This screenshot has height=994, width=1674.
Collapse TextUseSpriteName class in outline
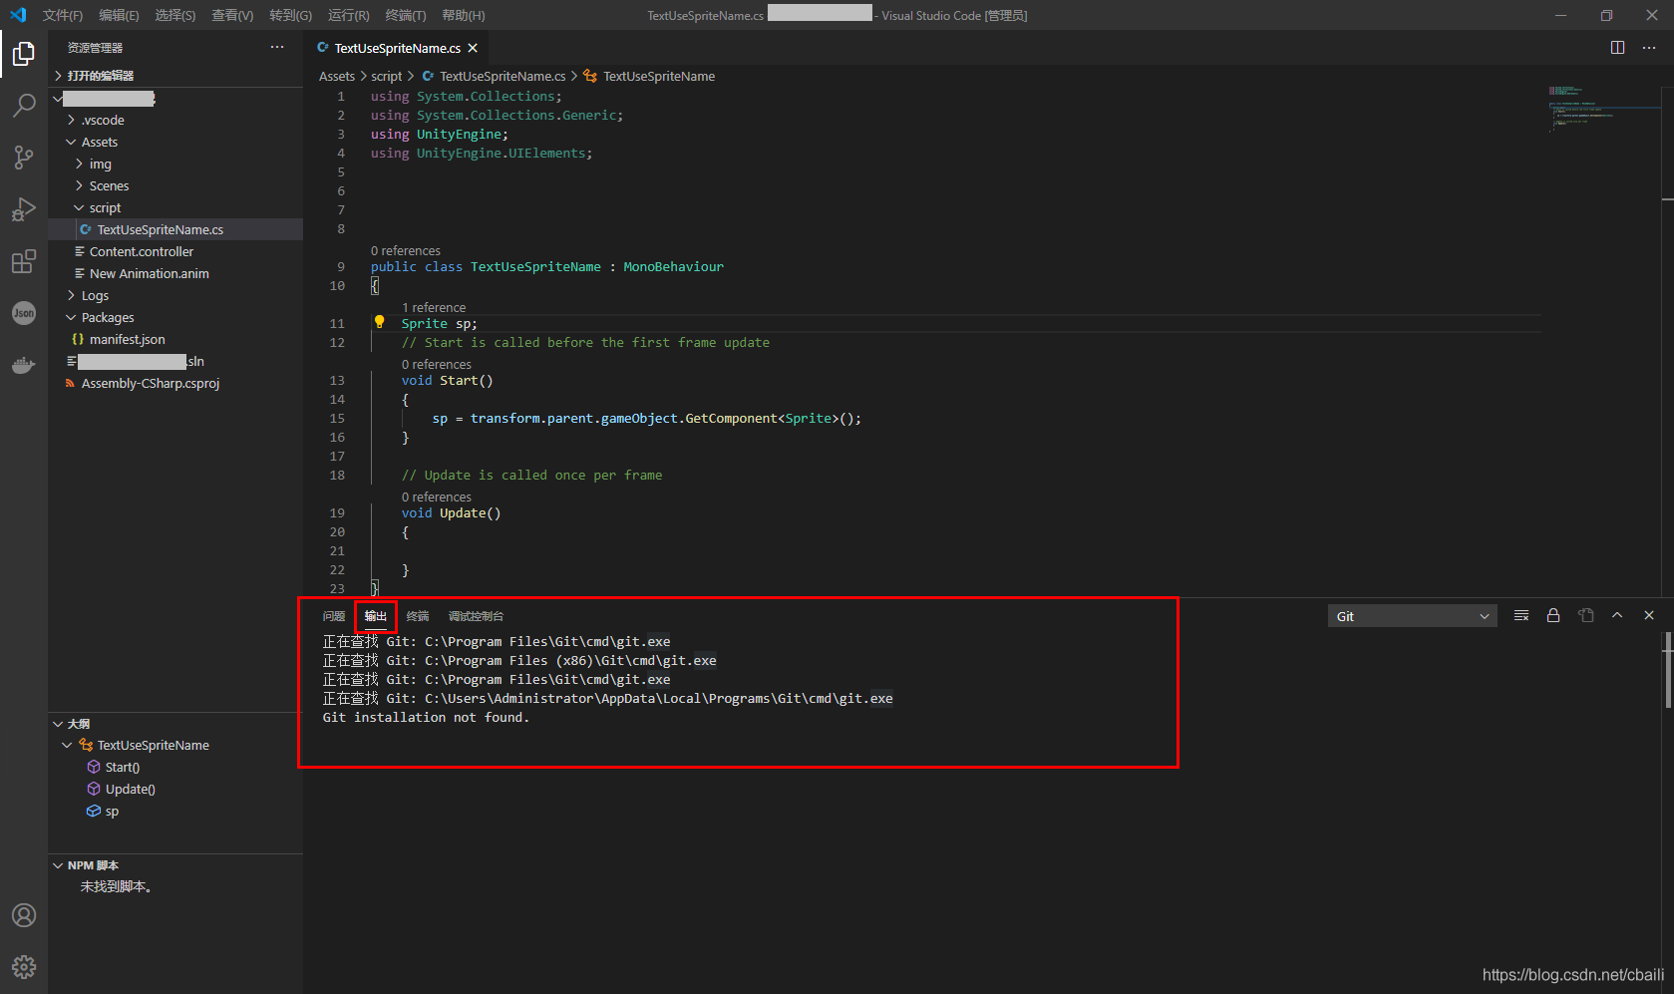pos(67,745)
